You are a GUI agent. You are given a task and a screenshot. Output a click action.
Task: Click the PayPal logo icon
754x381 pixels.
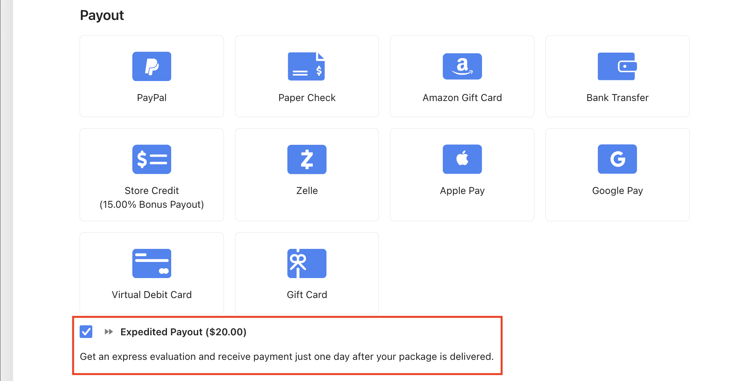tap(152, 66)
